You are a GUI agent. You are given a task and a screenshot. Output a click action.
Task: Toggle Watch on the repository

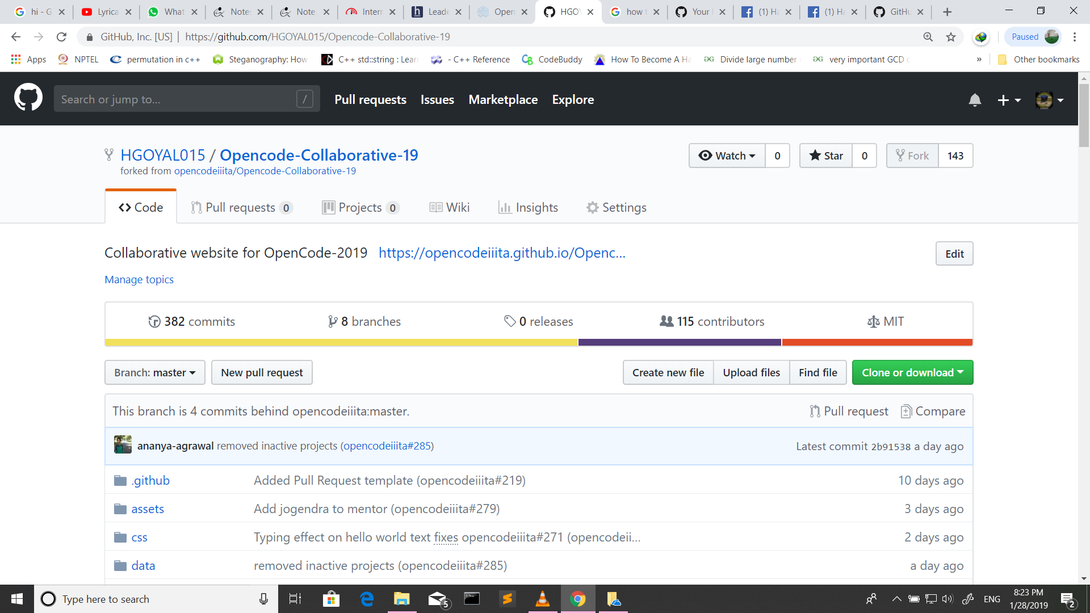pyautogui.click(x=727, y=156)
